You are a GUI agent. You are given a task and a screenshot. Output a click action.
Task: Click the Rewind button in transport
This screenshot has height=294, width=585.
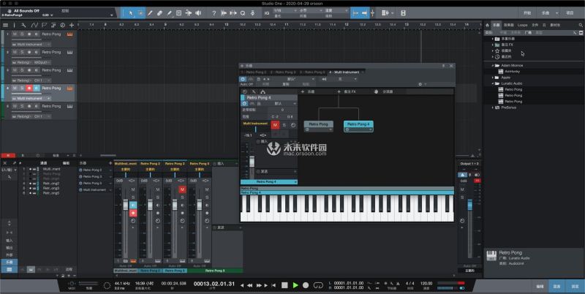coord(249,285)
